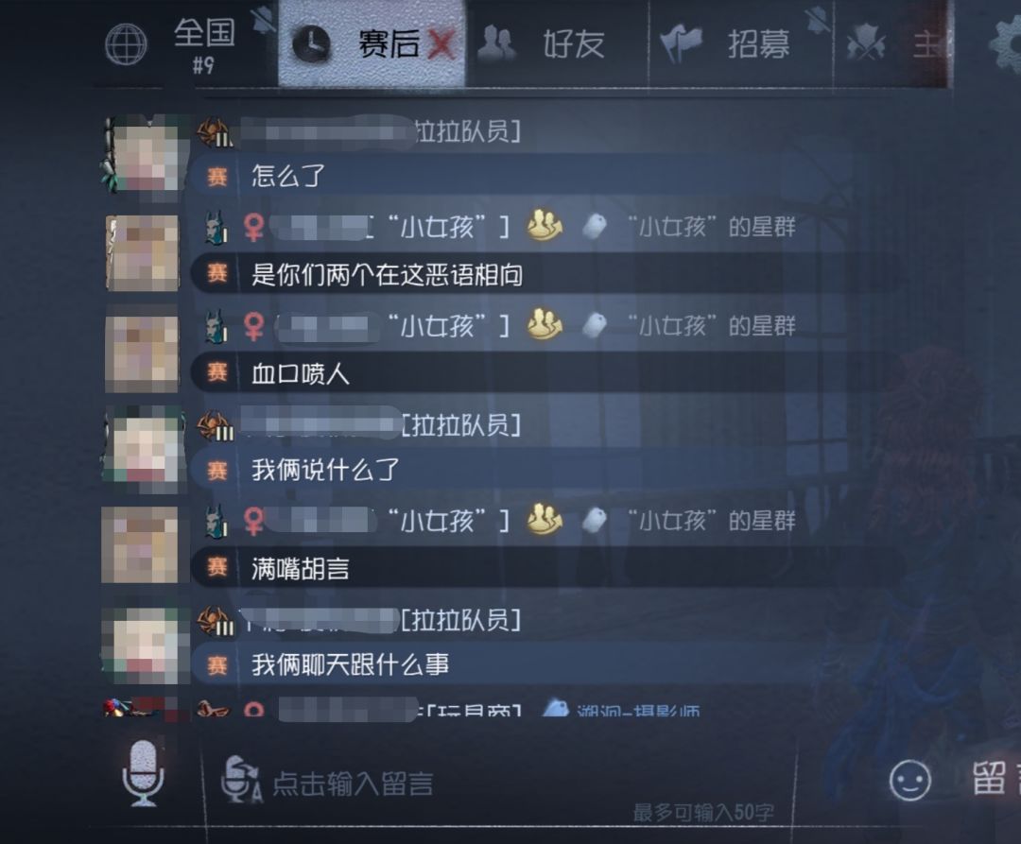Toggle the mute bell on 招募 tab
The height and width of the screenshot is (844, 1021).
pos(818,20)
